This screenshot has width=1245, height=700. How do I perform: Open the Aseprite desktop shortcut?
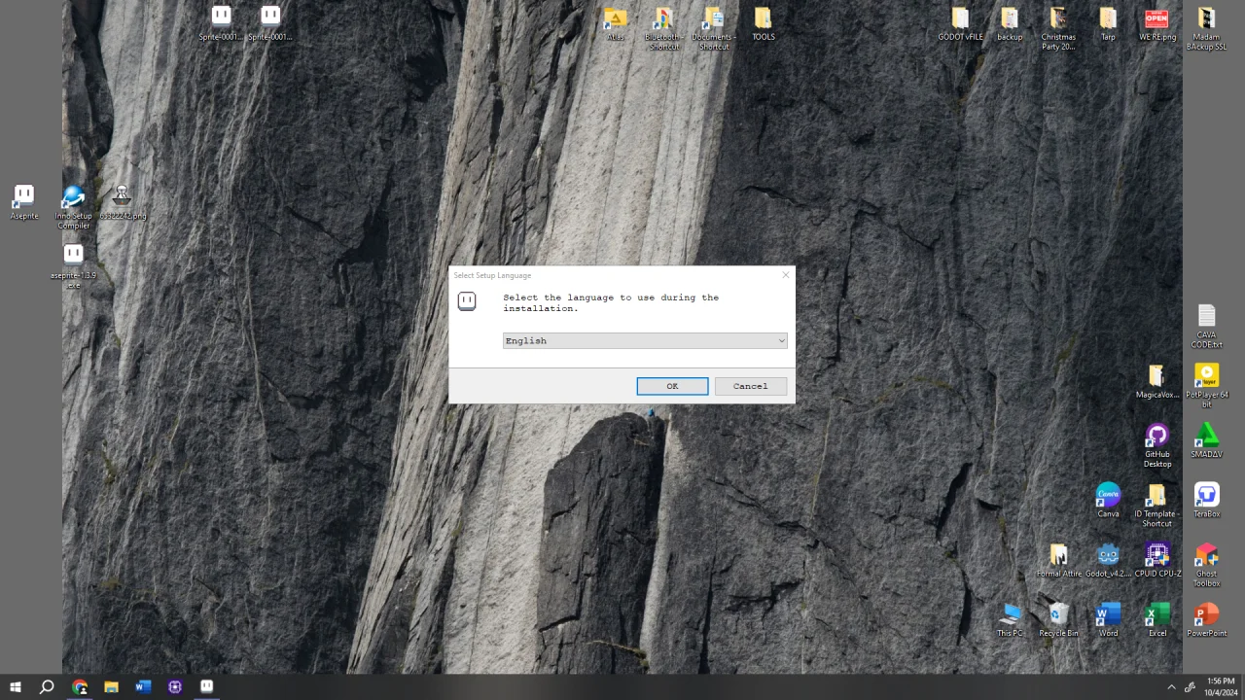coord(24,202)
